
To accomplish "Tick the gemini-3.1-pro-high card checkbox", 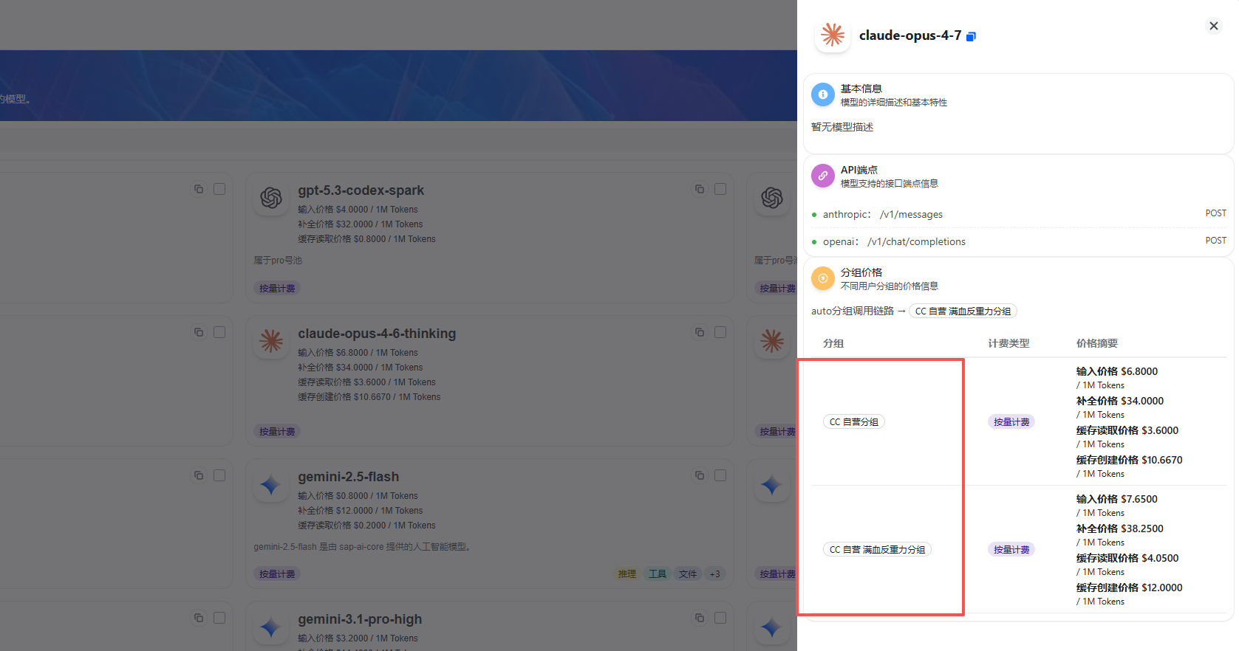I will (720, 618).
